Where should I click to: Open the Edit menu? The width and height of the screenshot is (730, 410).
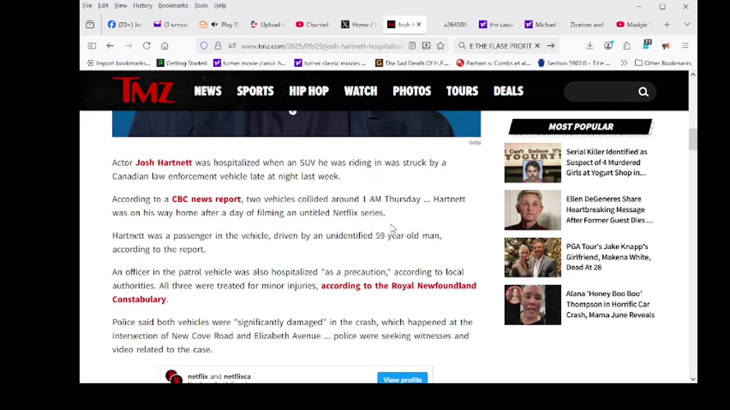click(103, 6)
